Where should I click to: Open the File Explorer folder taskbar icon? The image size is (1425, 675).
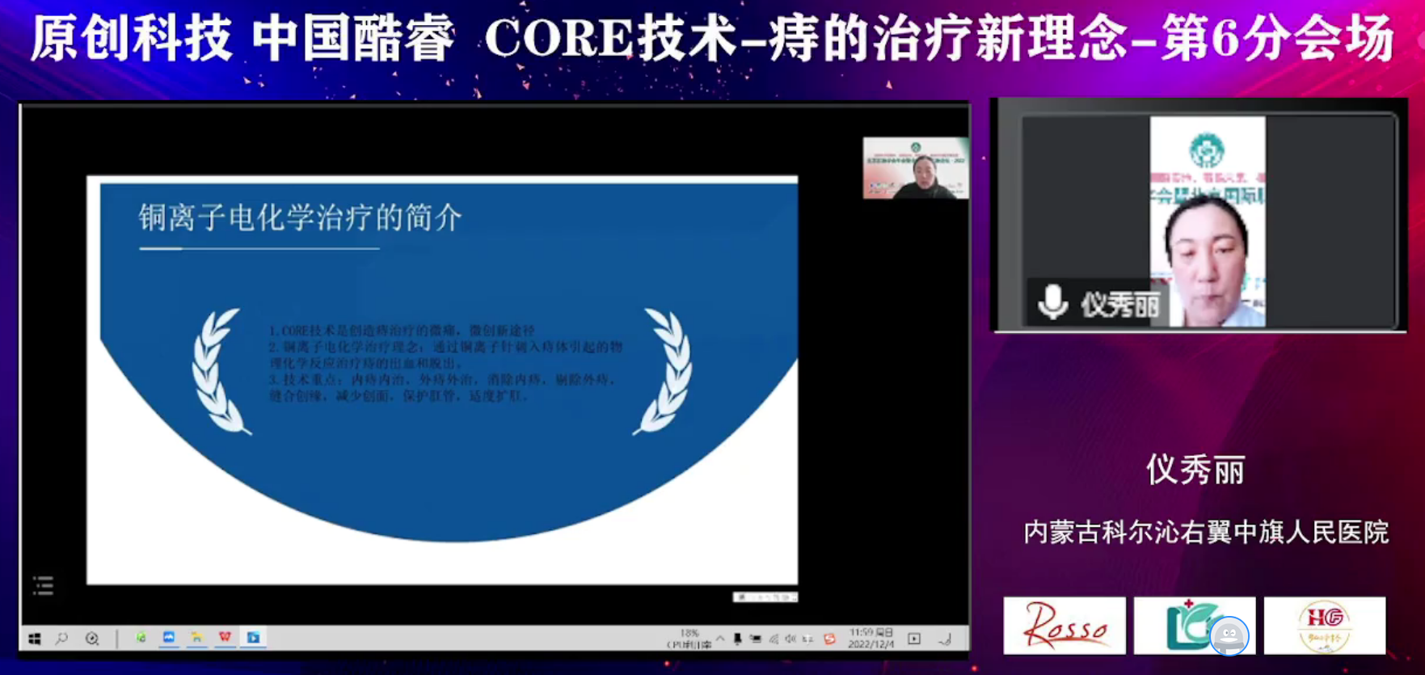pos(196,638)
